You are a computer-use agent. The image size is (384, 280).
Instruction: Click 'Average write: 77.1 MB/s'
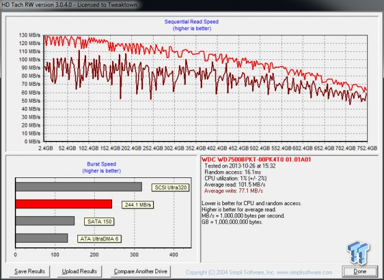pyautogui.click(x=233, y=191)
